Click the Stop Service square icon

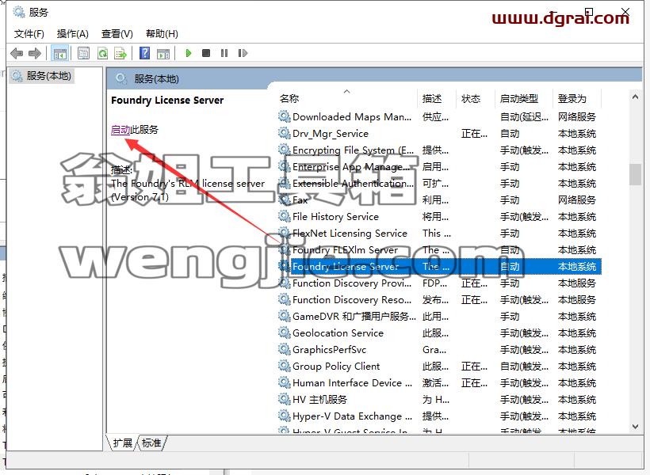(x=206, y=53)
